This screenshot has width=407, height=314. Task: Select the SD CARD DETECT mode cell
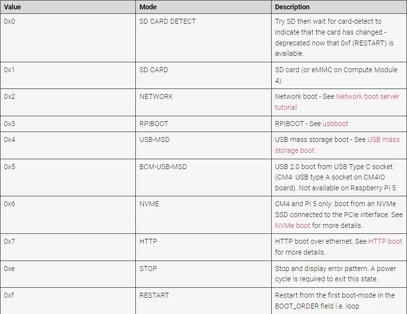pos(203,38)
